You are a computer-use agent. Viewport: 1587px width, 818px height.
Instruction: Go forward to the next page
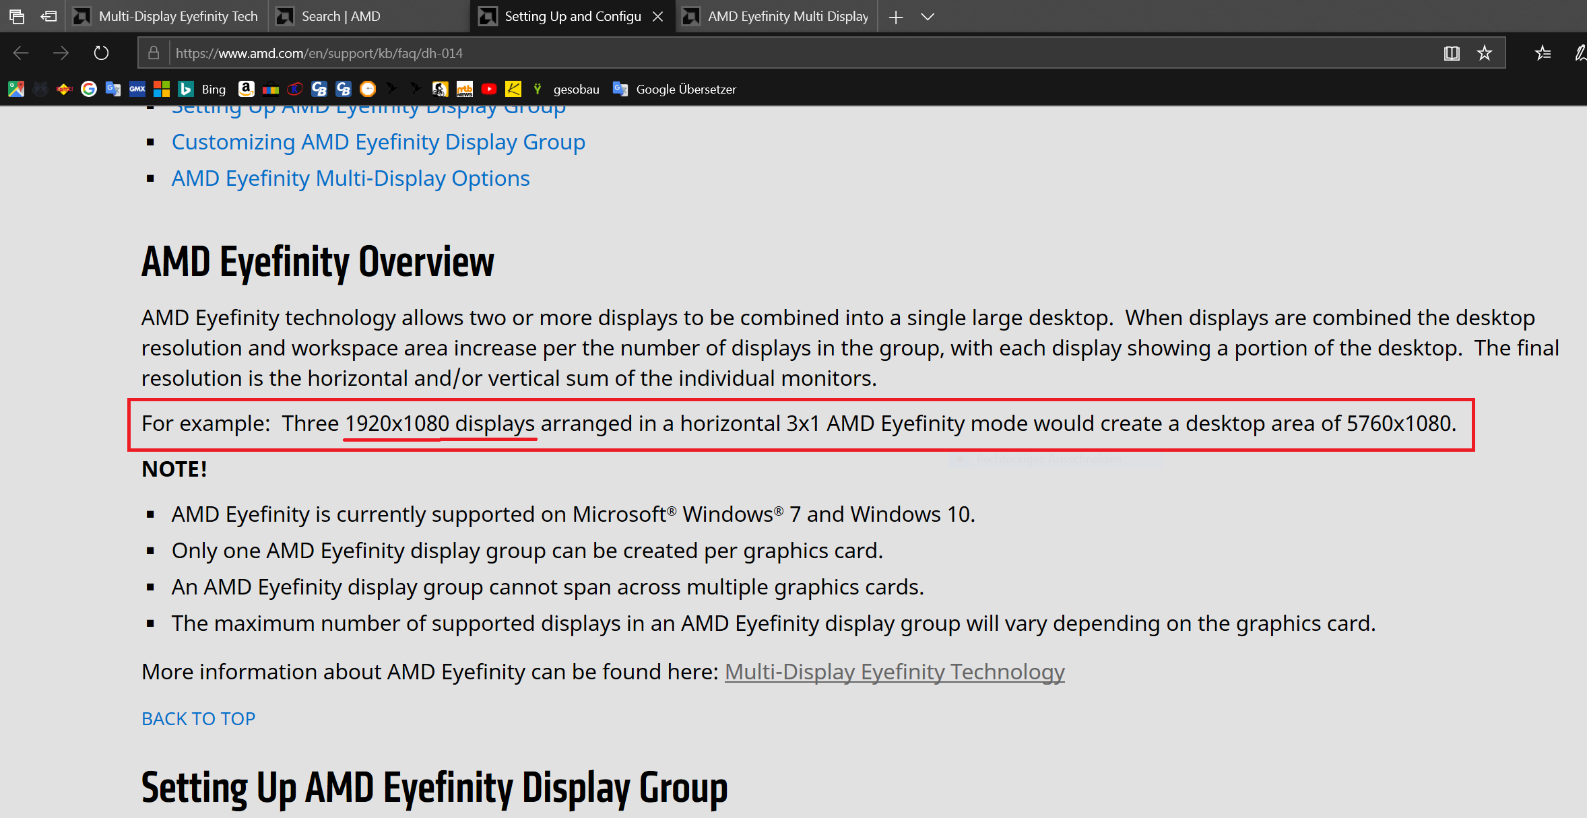pos(61,53)
